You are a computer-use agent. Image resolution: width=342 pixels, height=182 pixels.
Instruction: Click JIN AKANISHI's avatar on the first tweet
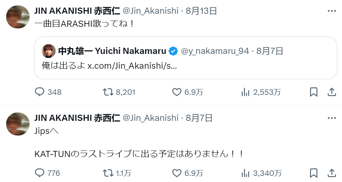(x=18, y=17)
